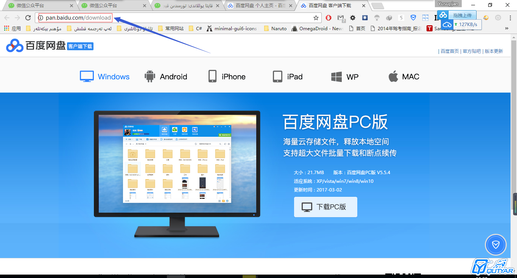This screenshot has height=278, width=517.
Task: Go back to the previous page
Action: click(x=7, y=18)
